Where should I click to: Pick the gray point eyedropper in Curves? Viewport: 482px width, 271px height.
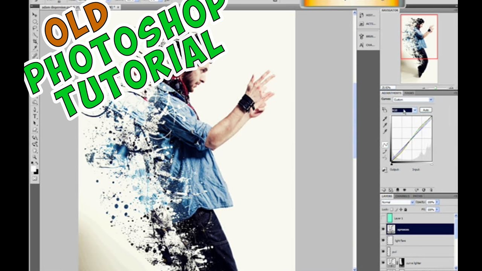coord(385,125)
